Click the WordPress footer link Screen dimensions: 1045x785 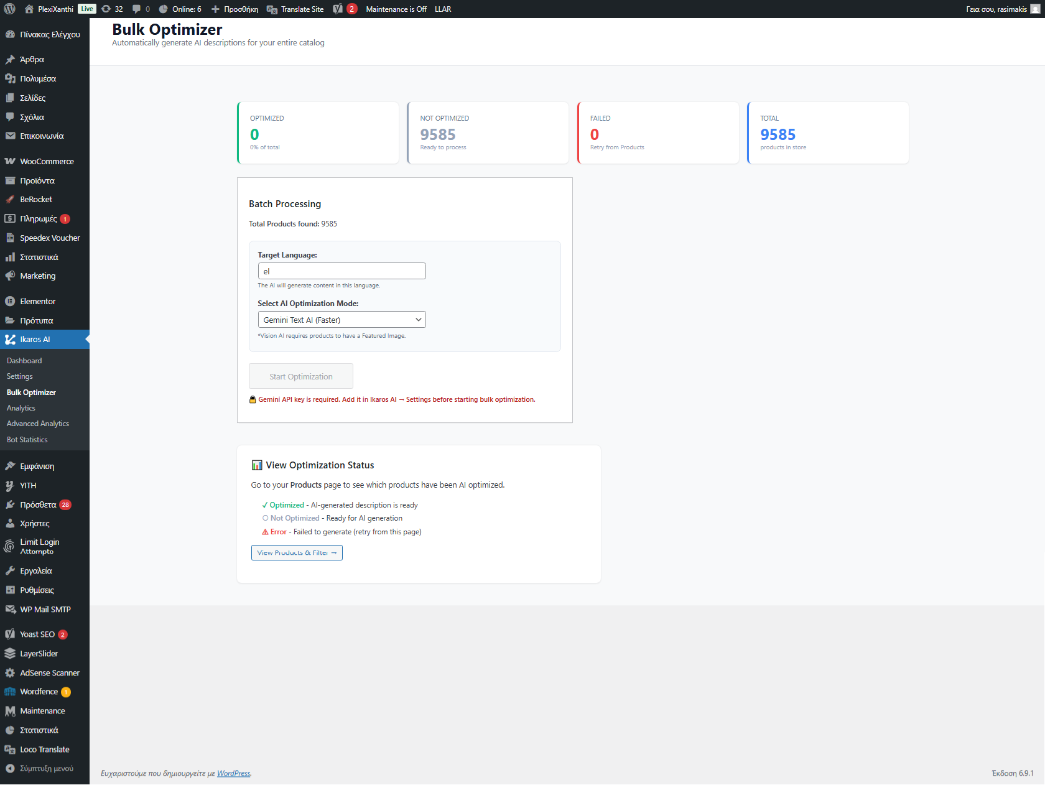(x=234, y=773)
